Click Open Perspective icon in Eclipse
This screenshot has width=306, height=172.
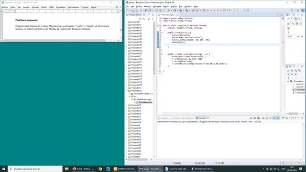tap(298, 11)
